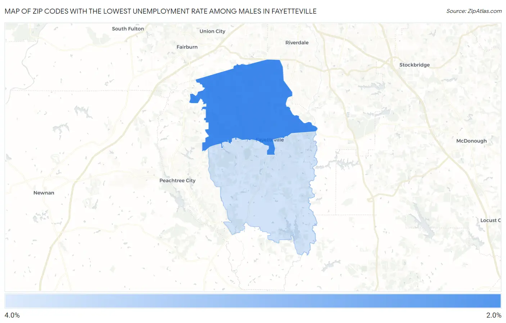Viewport: 506px width, 323px height.
Task: Click the 'South Fulton' map label
Action: pos(128,29)
